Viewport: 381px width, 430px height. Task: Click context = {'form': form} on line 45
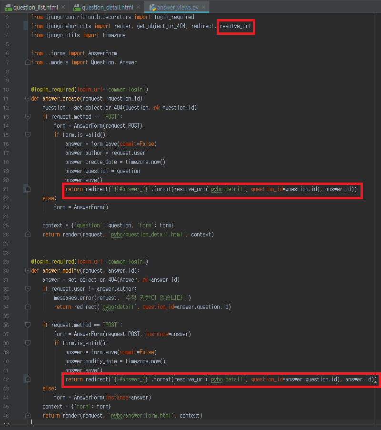tap(76, 407)
